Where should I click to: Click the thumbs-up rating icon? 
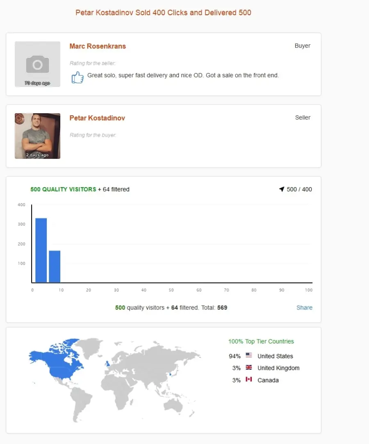click(x=77, y=77)
